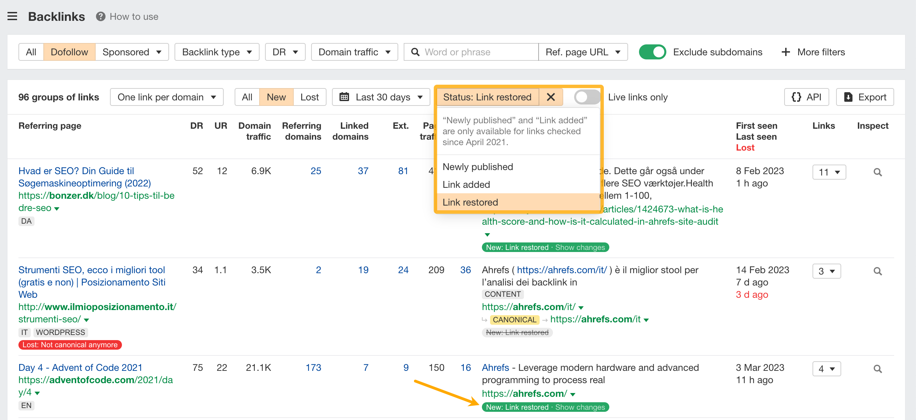Image resolution: width=916 pixels, height=420 pixels.
Task: Select the Lost links tab
Action: pos(309,97)
